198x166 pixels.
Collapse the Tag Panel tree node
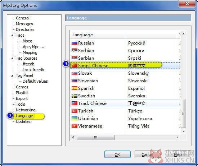(12, 75)
